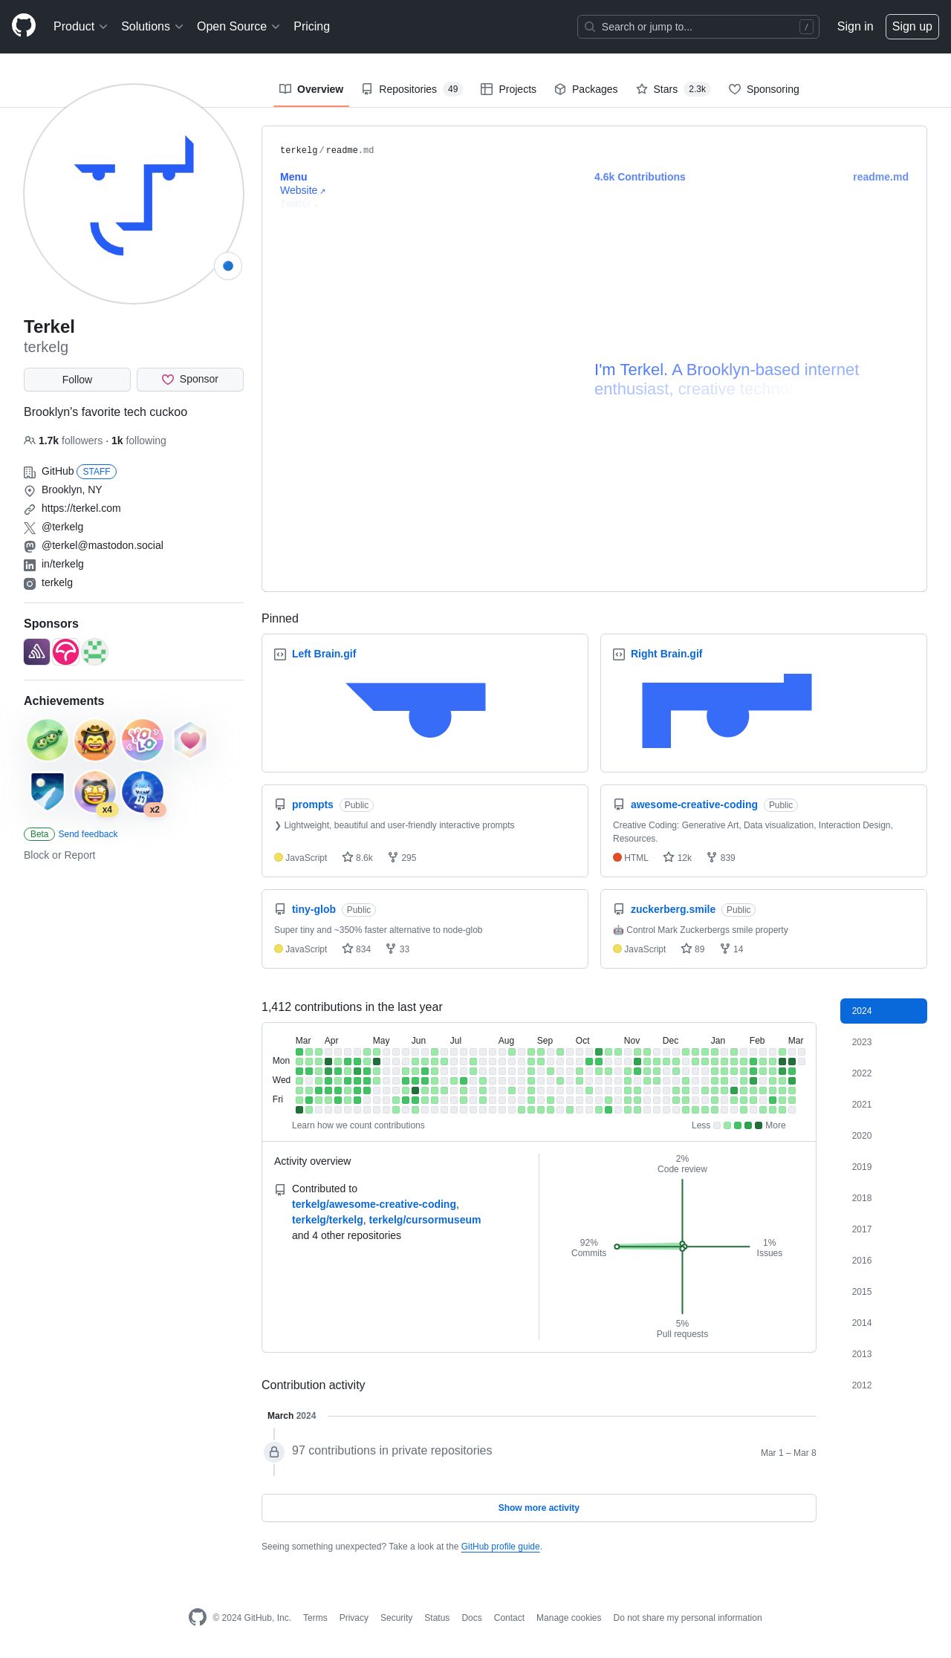951x1658 pixels.
Task: View the 834 stars of tiny-glob
Action: tap(357, 949)
